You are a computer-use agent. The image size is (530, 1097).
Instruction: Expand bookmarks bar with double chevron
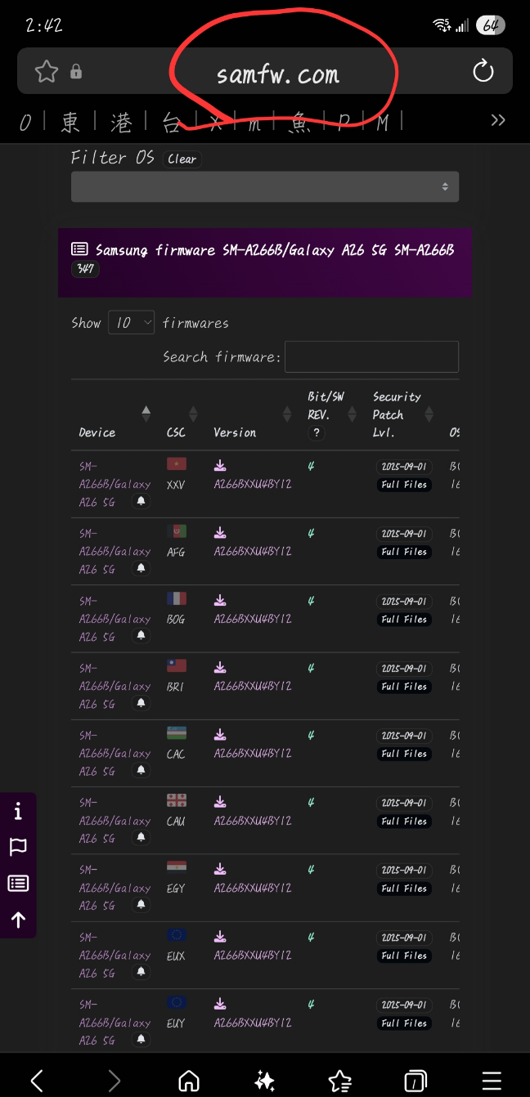click(x=497, y=121)
